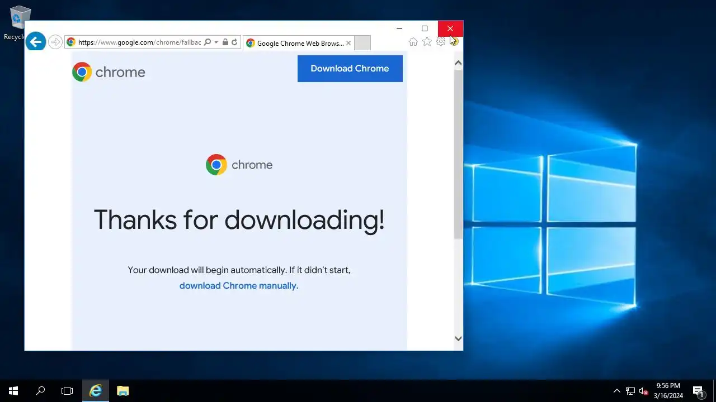
Task: Open a new blank tab
Action: tap(362, 43)
